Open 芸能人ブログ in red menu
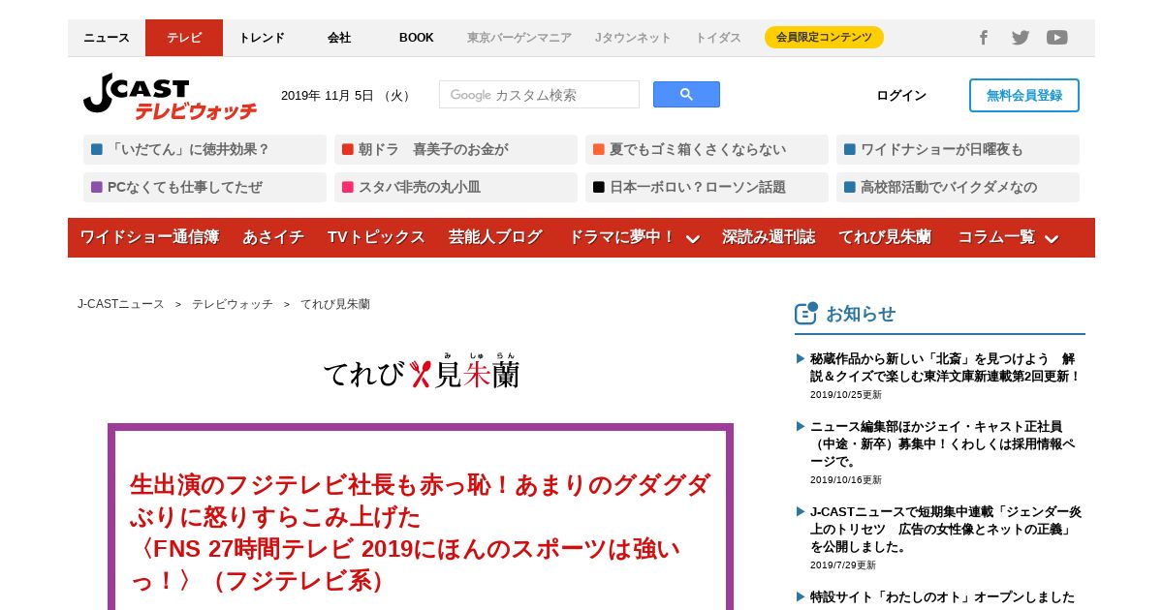Image resolution: width=1163 pixels, height=610 pixels. (x=495, y=237)
